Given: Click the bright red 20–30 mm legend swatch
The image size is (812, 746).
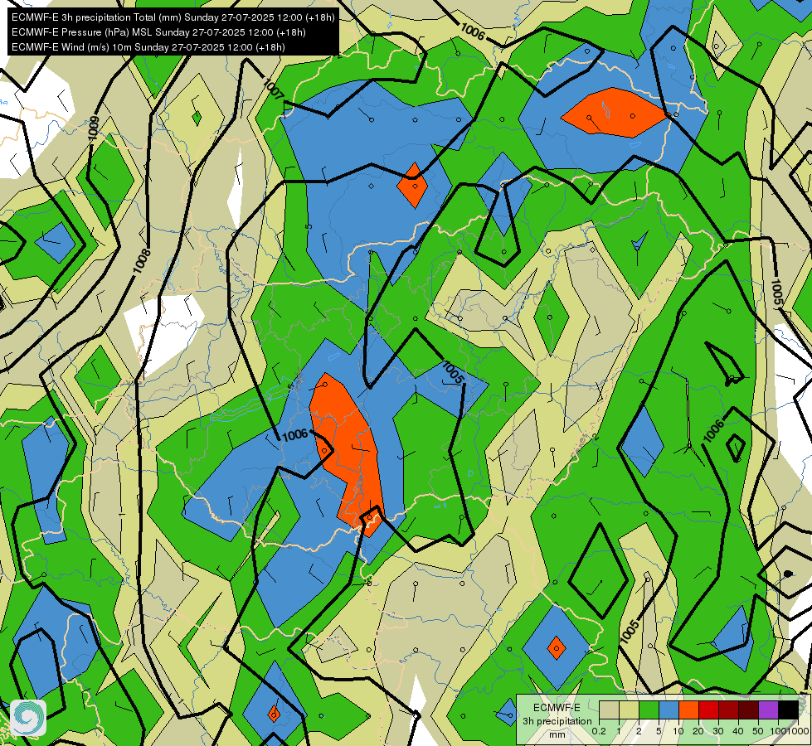Looking at the screenshot, I should 708,710.
